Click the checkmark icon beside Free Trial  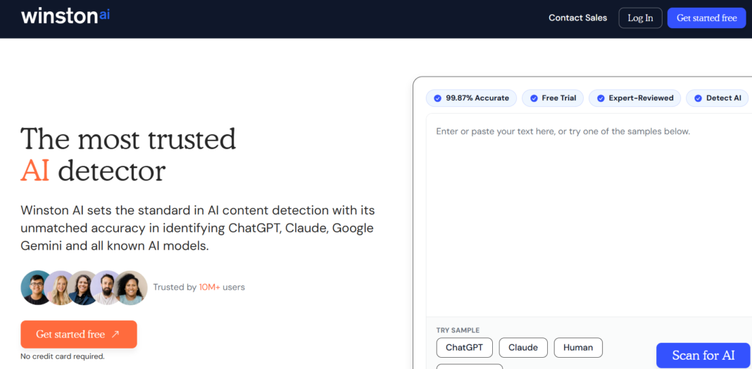534,98
